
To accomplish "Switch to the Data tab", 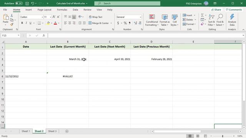I will tap(75, 10).
